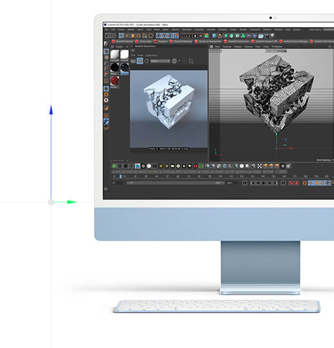Step to next frame
The image size is (334, 348).
point(270,183)
